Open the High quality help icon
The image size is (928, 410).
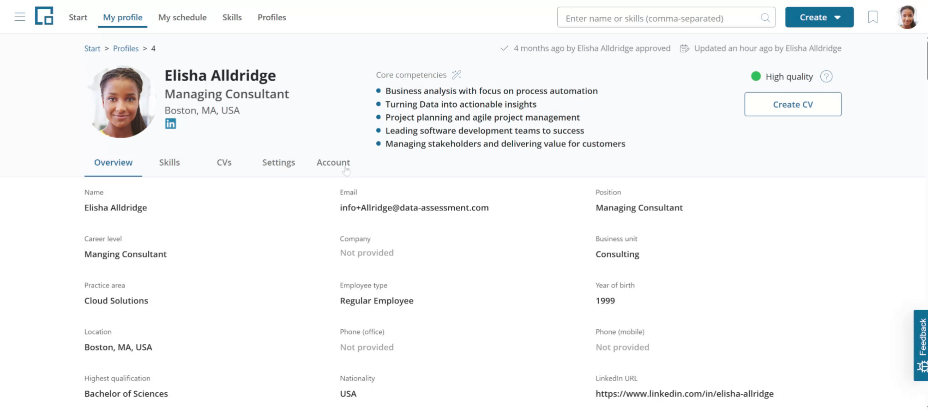tap(826, 76)
